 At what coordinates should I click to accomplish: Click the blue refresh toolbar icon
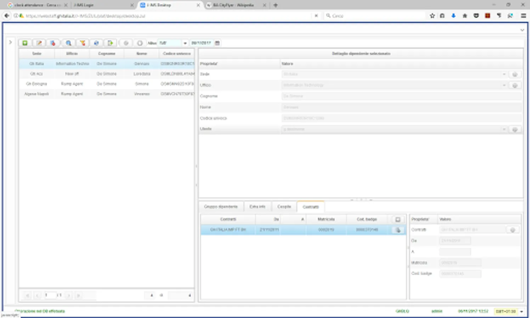point(96,43)
